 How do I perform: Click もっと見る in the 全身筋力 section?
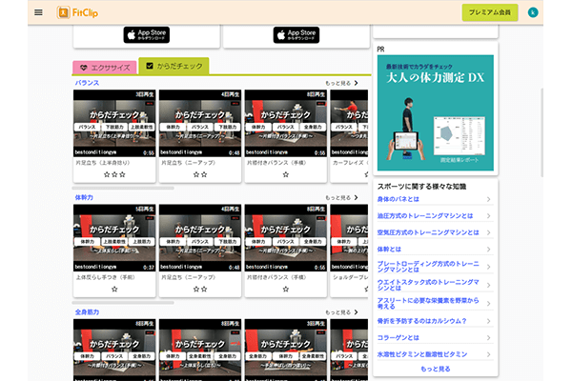(341, 312)
